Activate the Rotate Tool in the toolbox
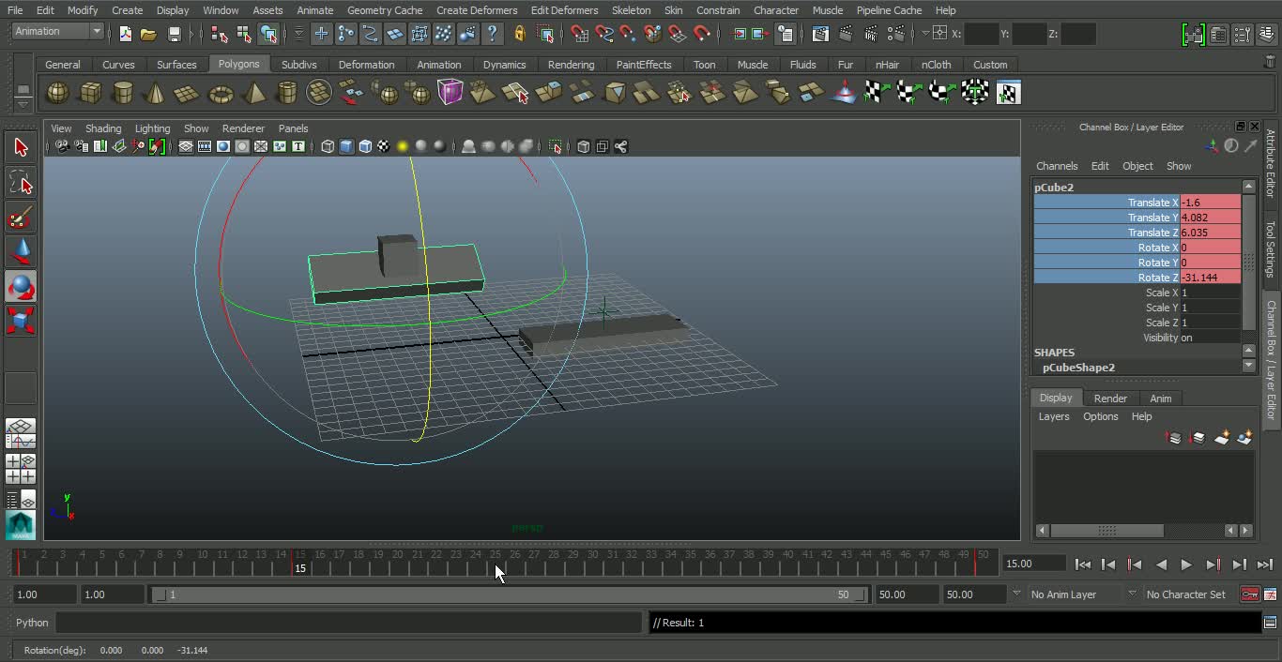This screenshot has width=1282, height=662. pos(21,287)
